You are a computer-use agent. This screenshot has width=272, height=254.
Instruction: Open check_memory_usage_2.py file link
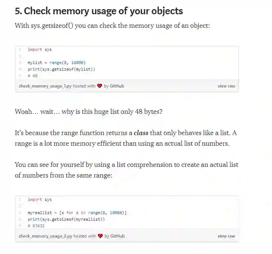point(45,236)
